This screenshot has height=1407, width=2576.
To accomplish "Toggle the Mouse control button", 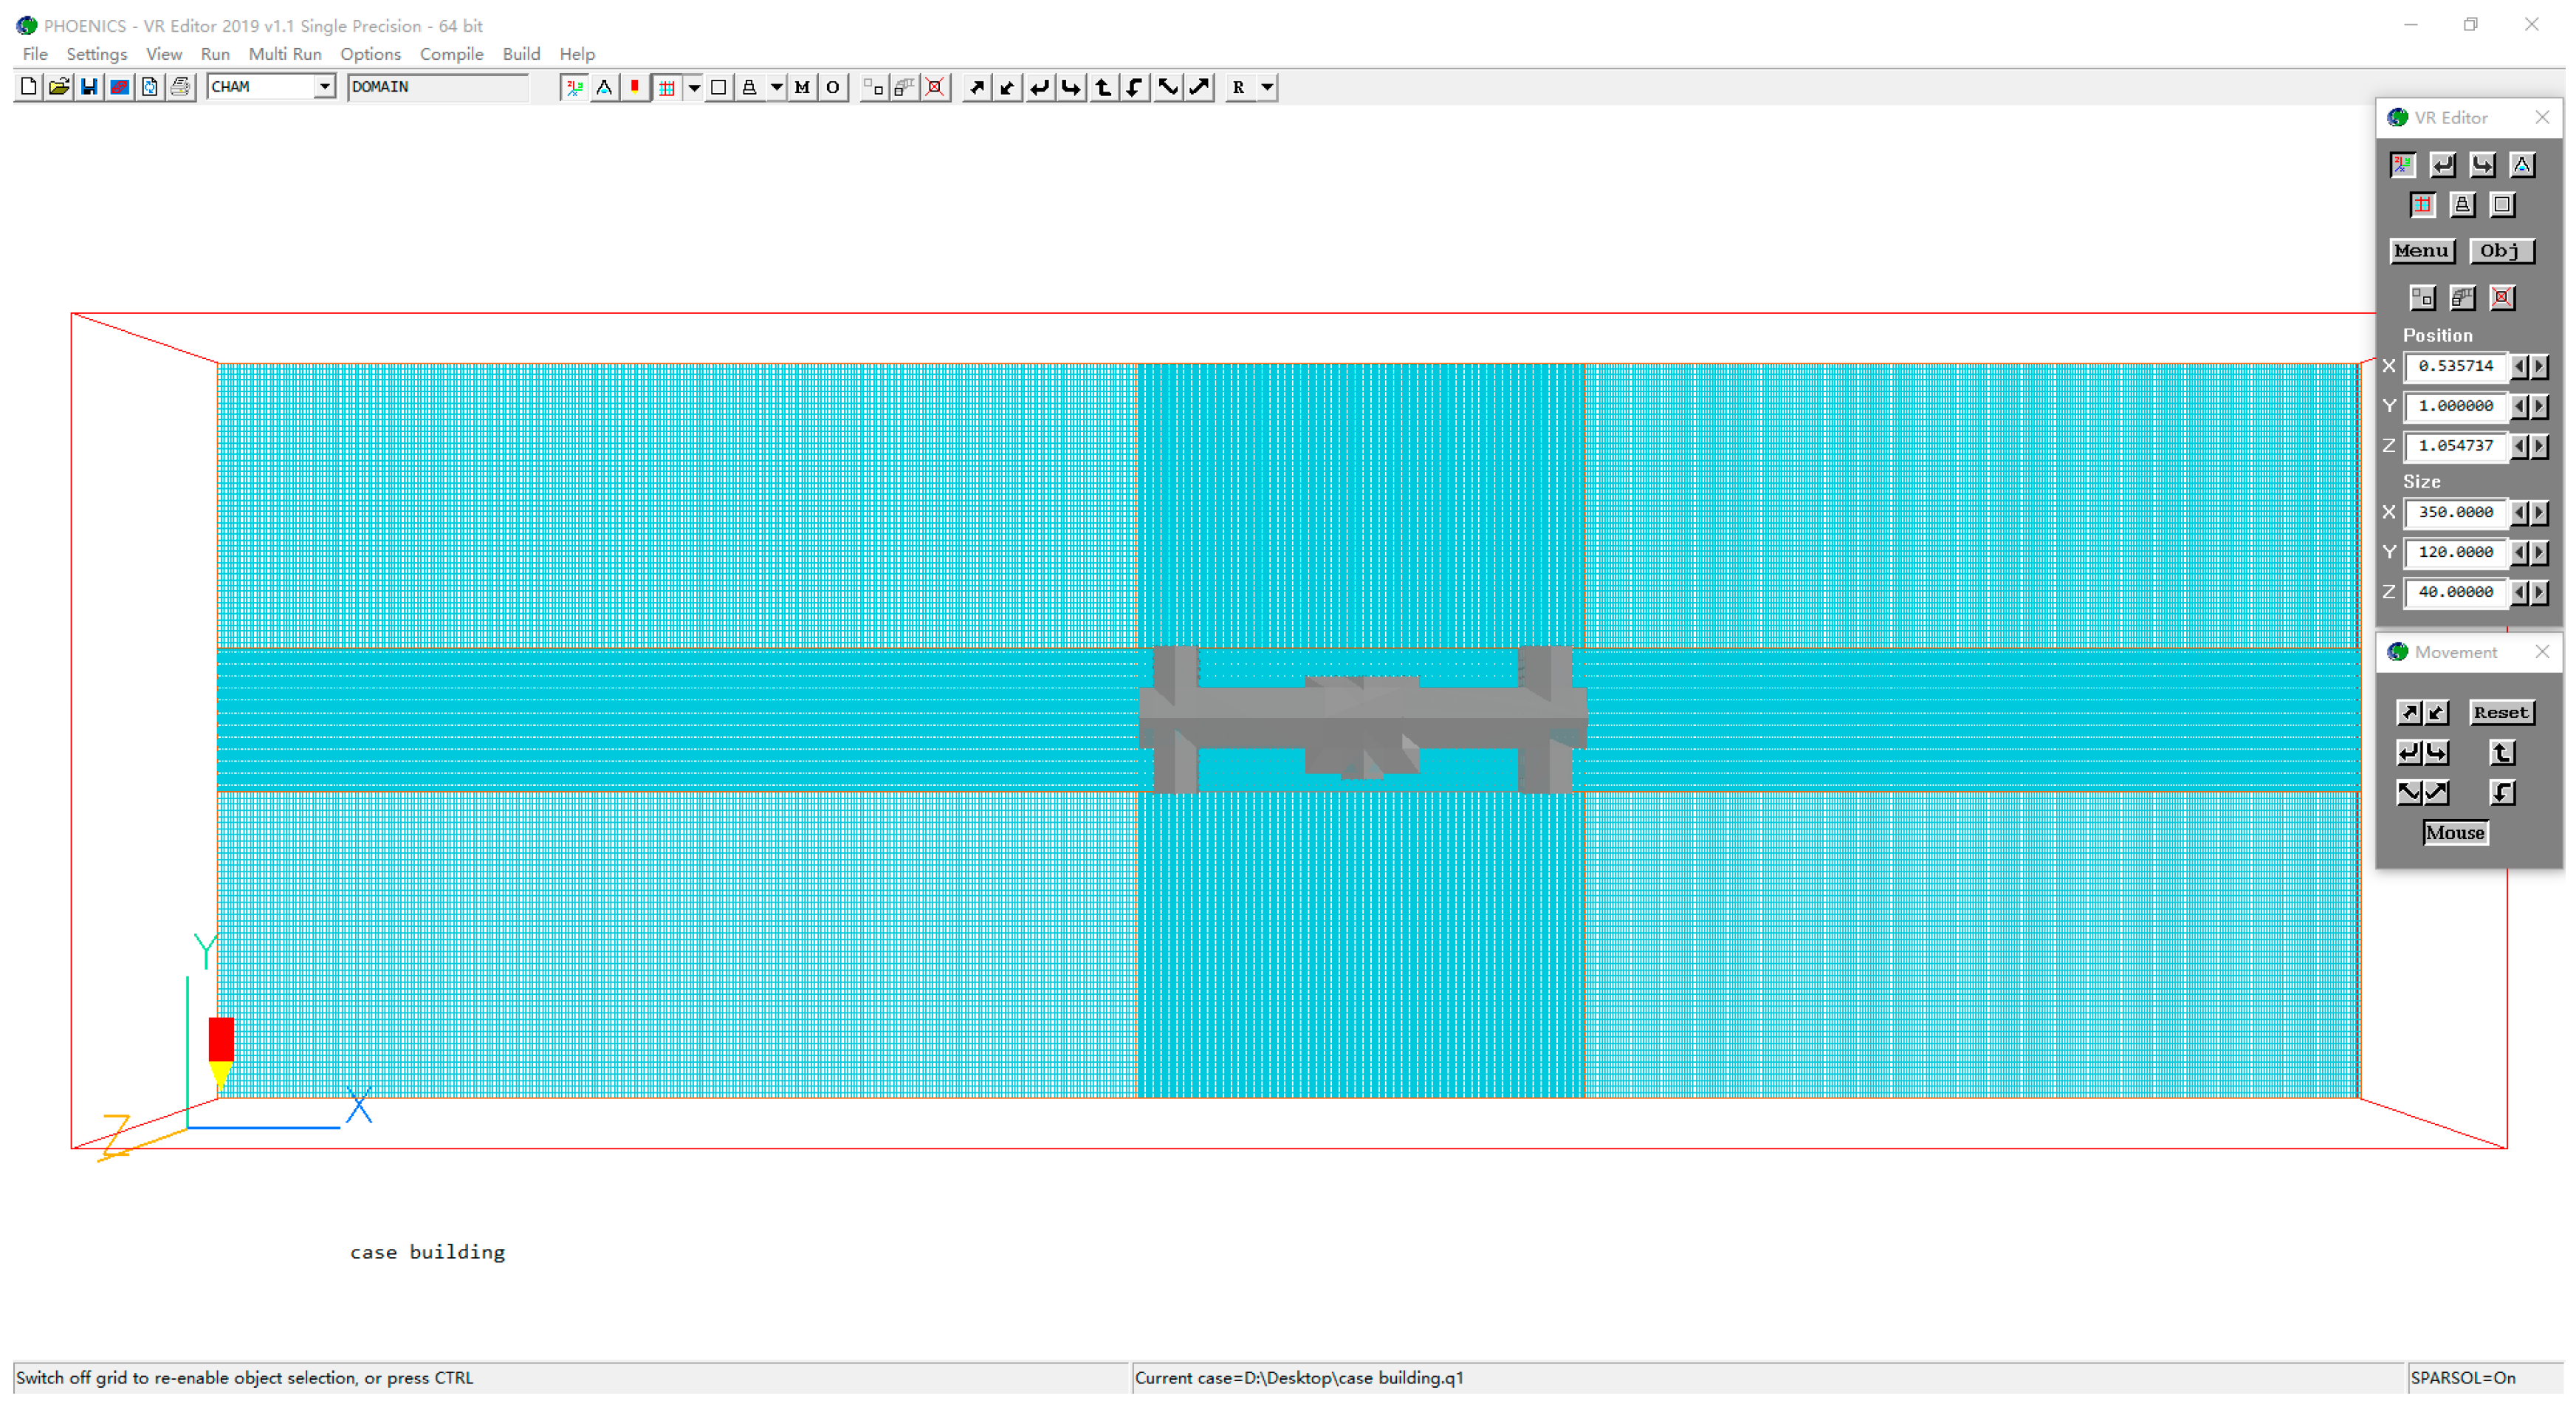I will [x=2454, y=832].
